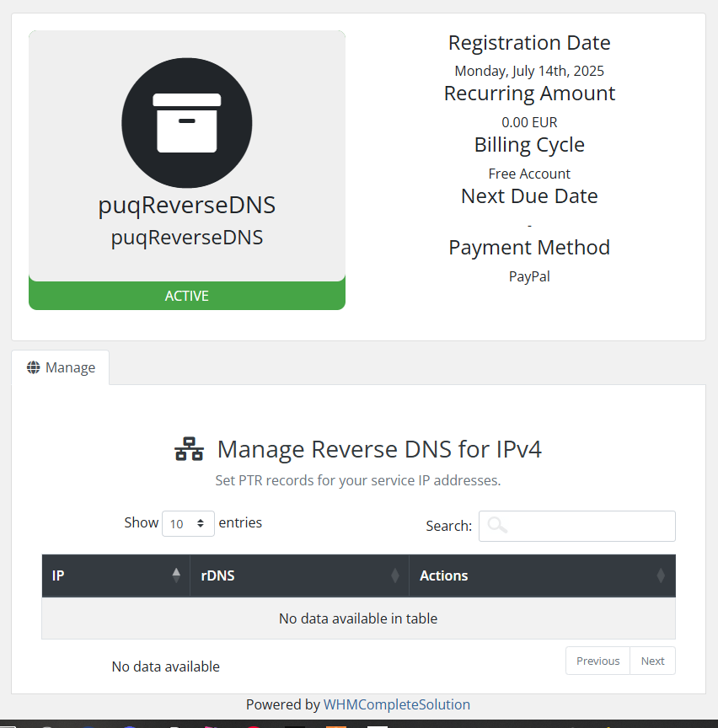718x728 pixels.
Task: Click the 'Free Account' billing cycle value
Action: click(x=529, y=174)
